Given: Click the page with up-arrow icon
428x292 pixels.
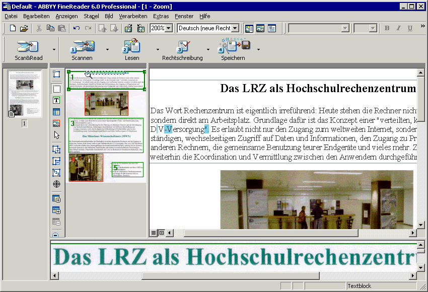Looking at the screenshot, I should (x=102, y=28).
